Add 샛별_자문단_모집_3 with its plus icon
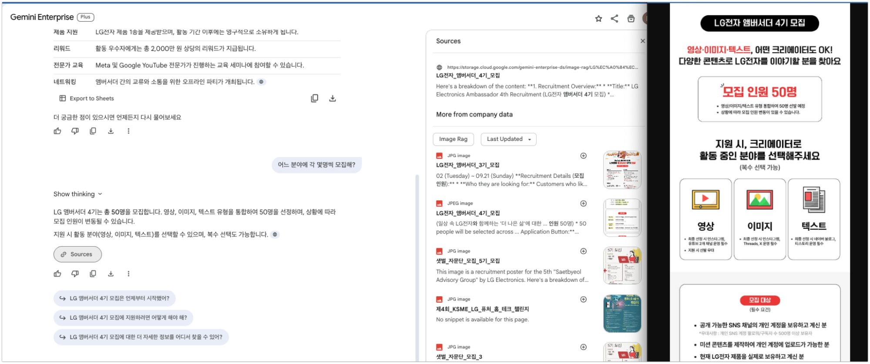This screenshot has width=870, height=364. click(x=584, y=347)
